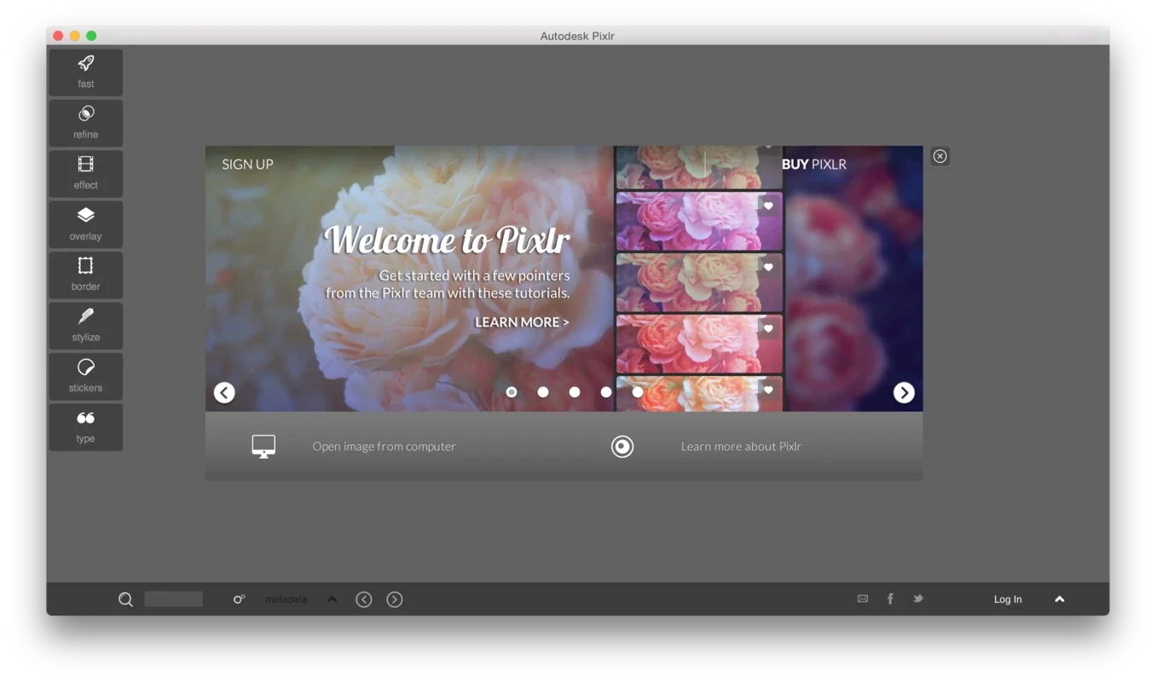The image size is (1156, 682).
Task: Open the Type text panel
Action: point(85,427)
